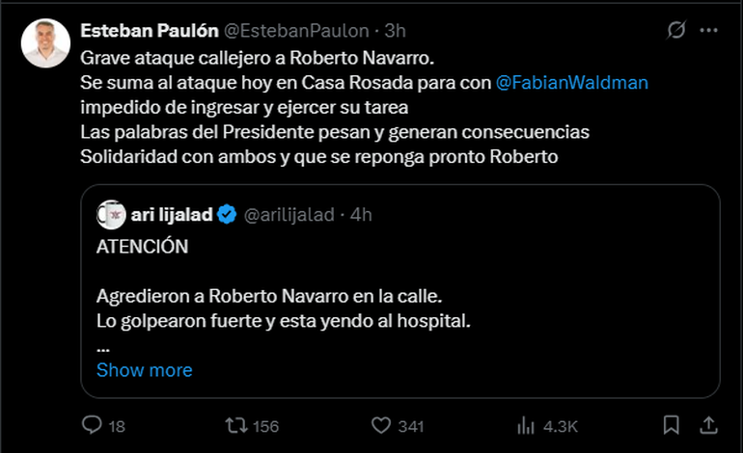743x453 pixels.
Task: Toggle the bookmark on this tweet
Action: click(671, 425)
